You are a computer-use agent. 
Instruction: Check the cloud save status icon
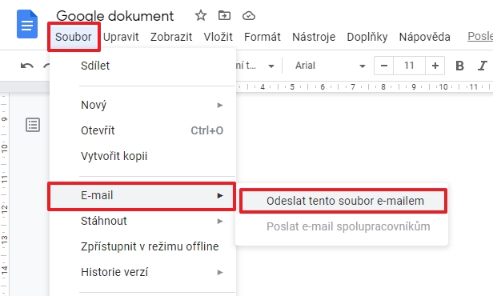(249, 15)
